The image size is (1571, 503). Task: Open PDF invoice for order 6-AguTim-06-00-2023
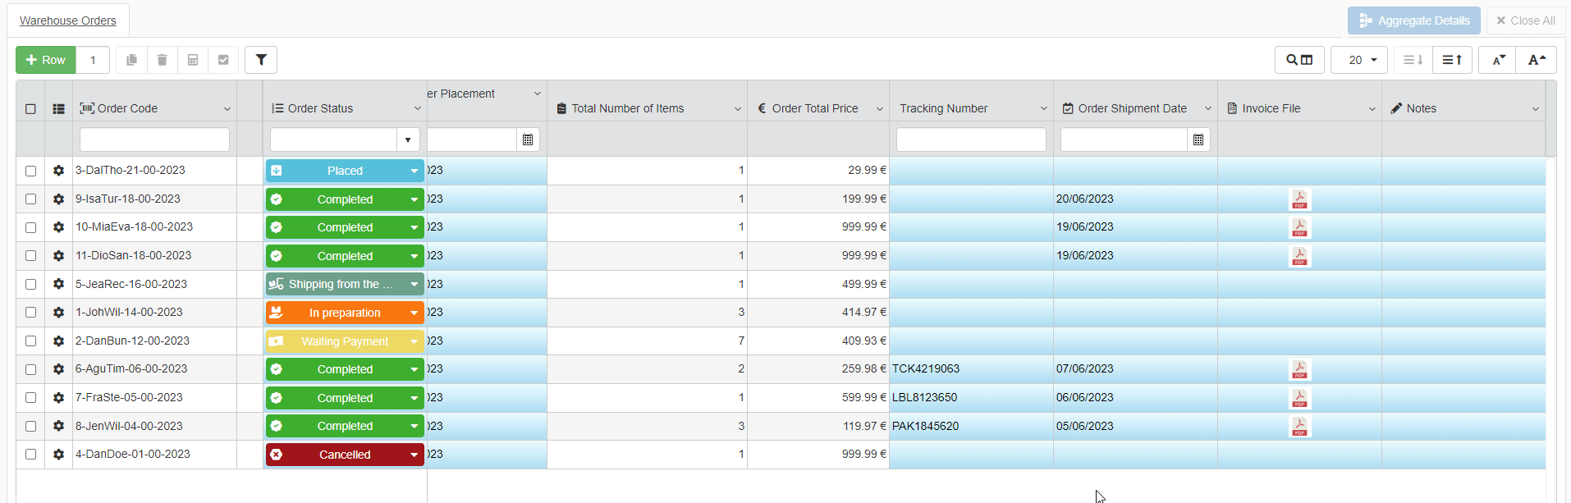tap(1299, 370)
